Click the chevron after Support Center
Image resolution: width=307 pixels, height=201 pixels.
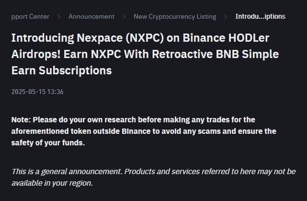pyautogui.click(x=59, y=17)
